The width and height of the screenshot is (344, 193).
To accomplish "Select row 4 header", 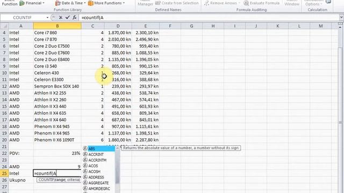I will click(4, 33).
